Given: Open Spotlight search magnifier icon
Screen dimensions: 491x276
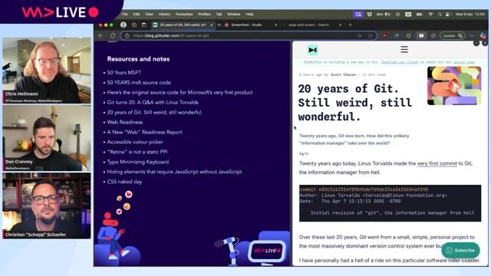Looking at the screenshot, I should (x=440, y=15).
